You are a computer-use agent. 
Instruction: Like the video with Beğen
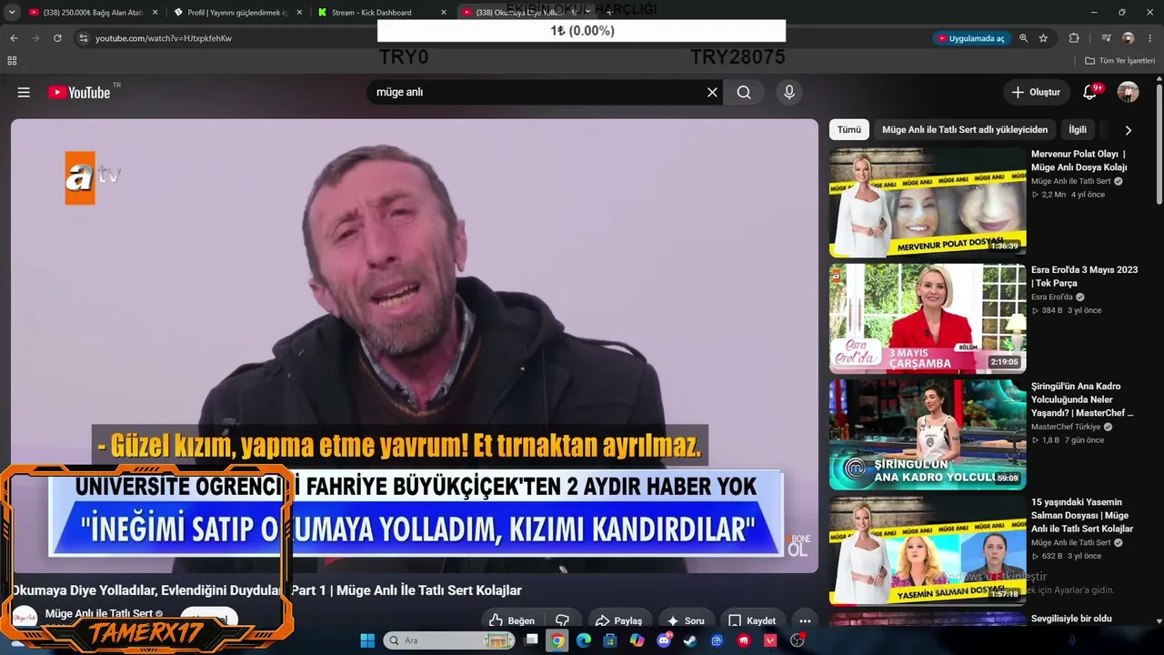(512, 620)
